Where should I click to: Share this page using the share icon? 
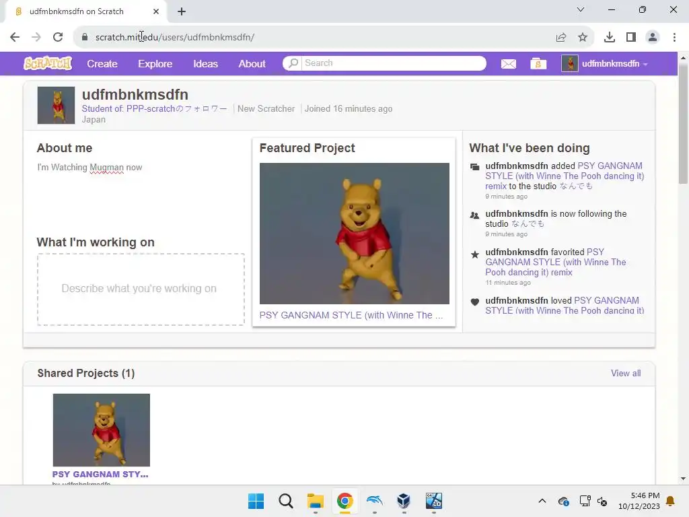click(x=560, y=38)
